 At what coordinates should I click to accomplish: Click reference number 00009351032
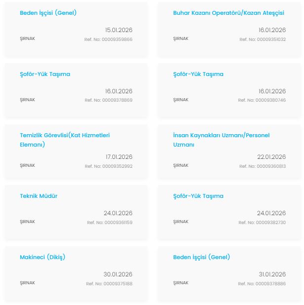(x=262, y=39)
